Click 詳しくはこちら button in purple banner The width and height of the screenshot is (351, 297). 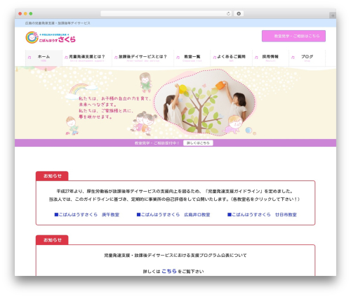[x=198, y=143]
